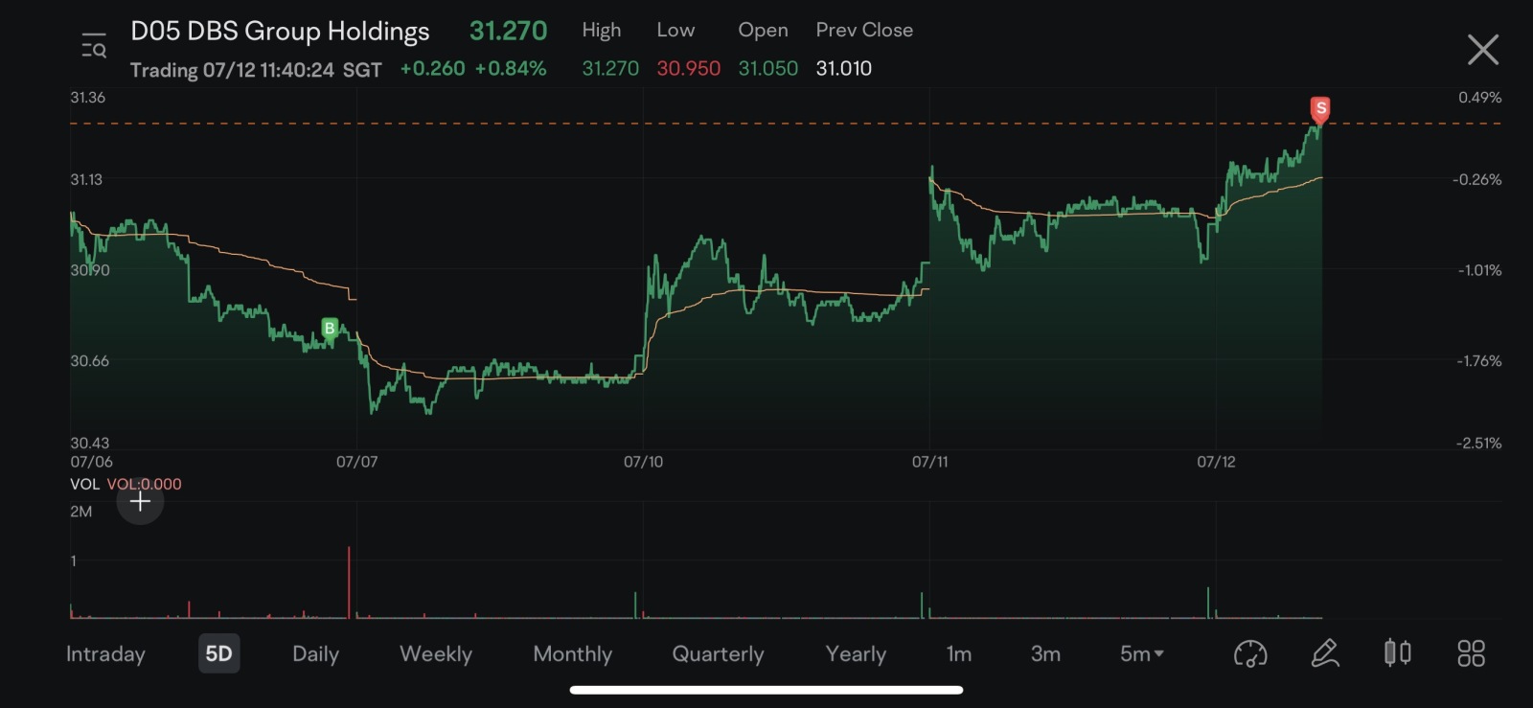Tap the Low value 30.950
1533x708 pixels.
688,69
